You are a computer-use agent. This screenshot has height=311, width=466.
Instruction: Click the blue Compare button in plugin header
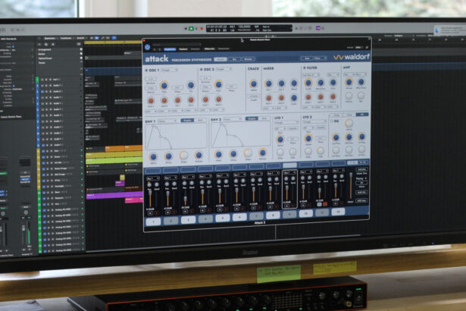pyautogui.click(x=170, y=49)
